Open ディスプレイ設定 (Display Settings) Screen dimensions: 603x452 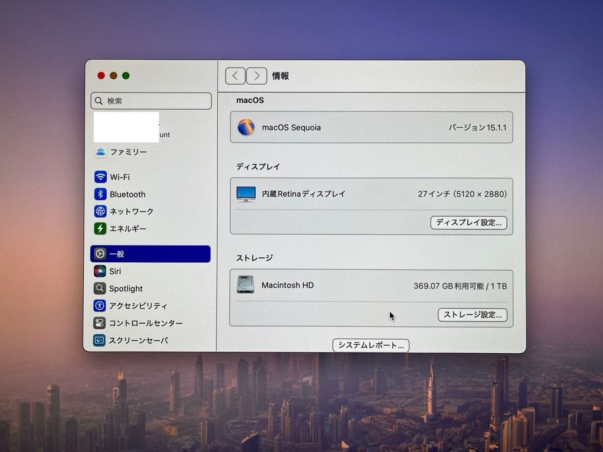469,223
